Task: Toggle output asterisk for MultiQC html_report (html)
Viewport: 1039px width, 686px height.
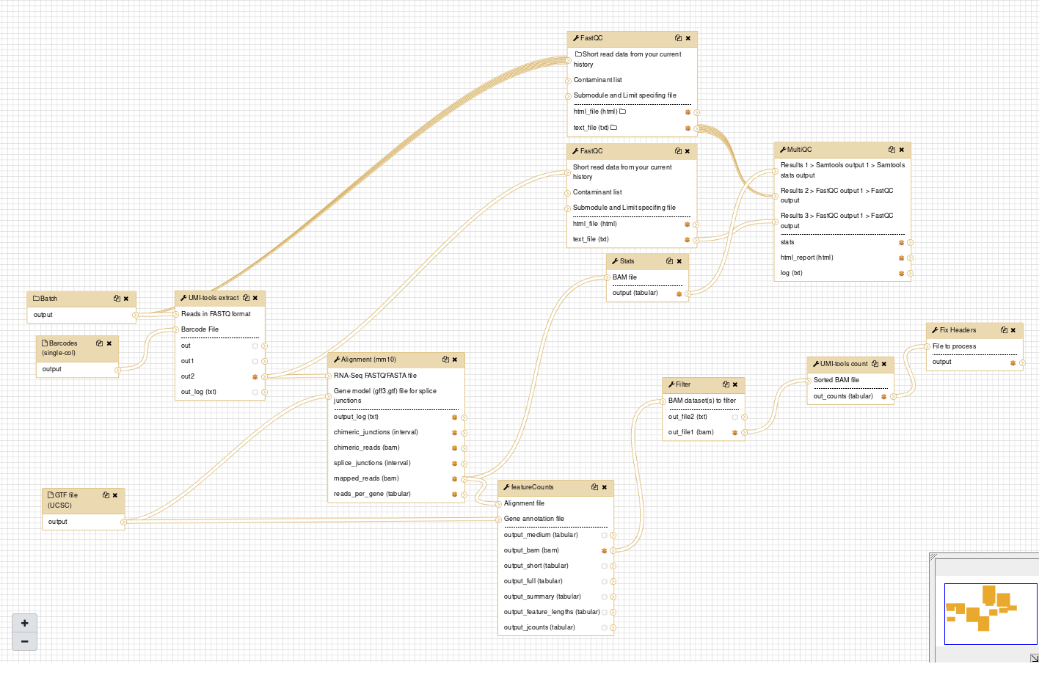Action: pos(902,258)
